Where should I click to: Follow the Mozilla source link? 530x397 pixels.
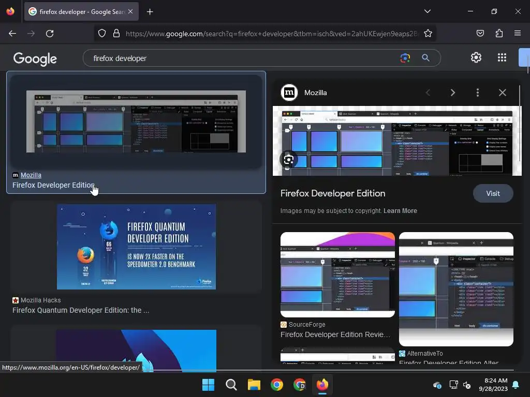coord(31,175)
